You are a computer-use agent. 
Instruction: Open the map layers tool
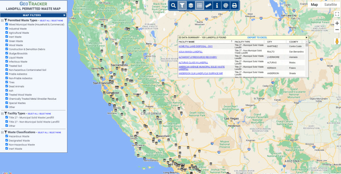(191, 5)
